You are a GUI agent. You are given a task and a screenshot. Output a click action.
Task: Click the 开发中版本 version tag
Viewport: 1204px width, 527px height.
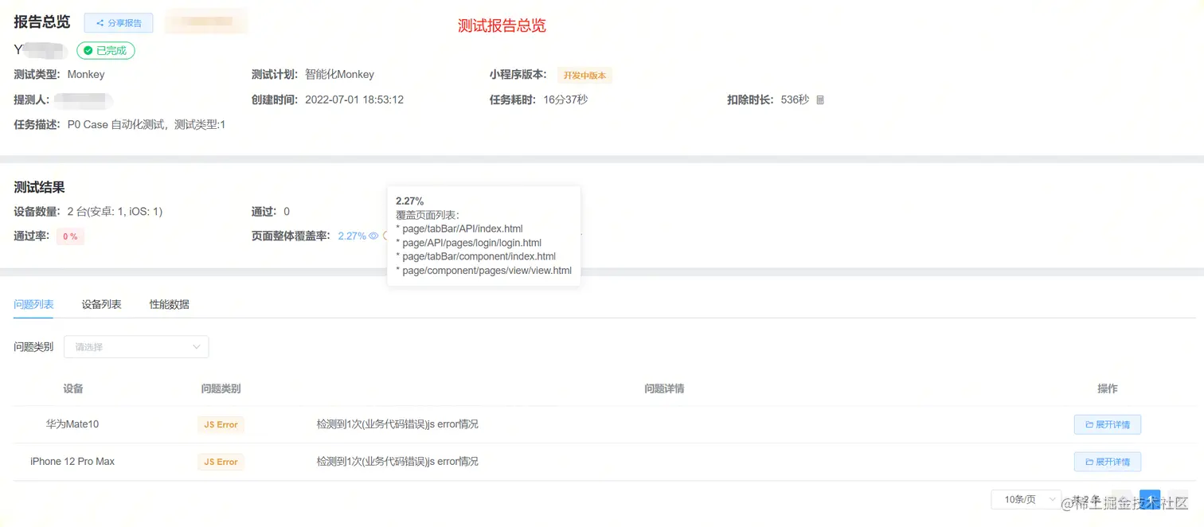tap(584, 76)
